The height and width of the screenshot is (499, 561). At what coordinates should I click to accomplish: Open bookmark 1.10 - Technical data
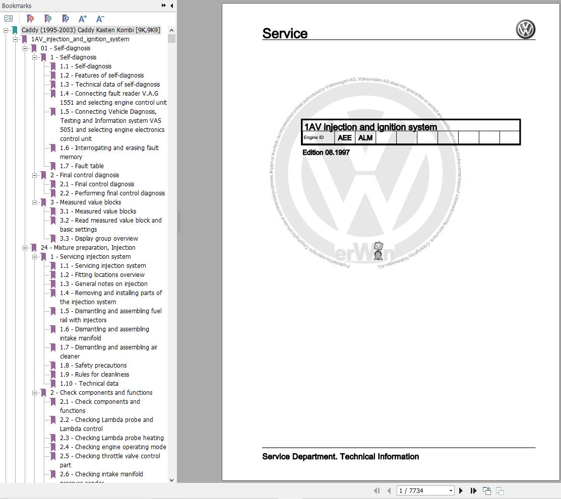tap(89, 384)
